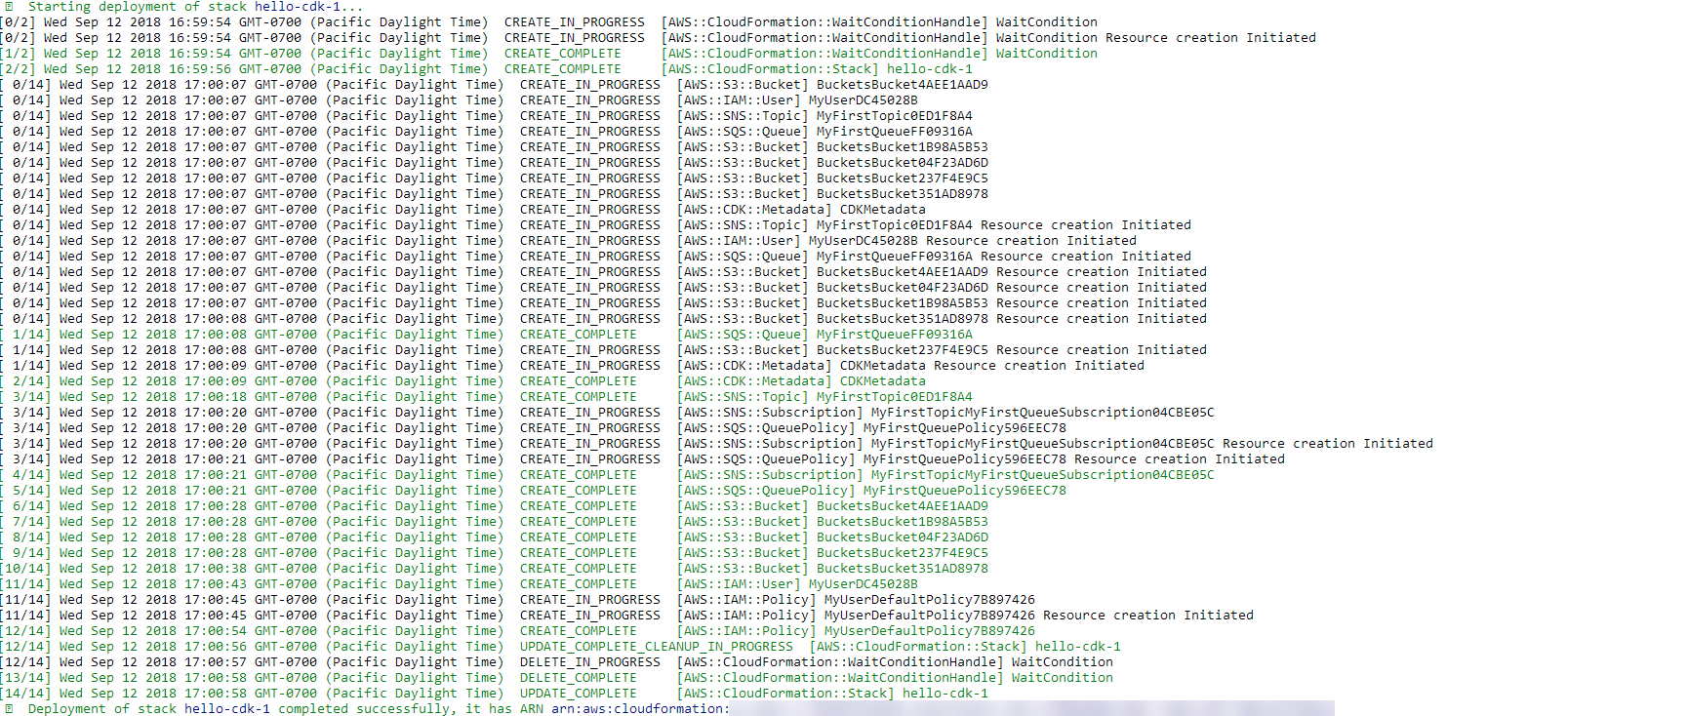Click the "17:00:38" timestamp
This screenshot has width=1688, height=716.
coord(216,569)
